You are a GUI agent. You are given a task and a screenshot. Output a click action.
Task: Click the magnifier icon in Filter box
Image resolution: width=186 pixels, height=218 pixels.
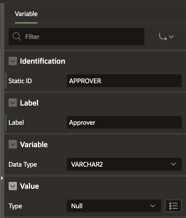click(x=17, y=37)
